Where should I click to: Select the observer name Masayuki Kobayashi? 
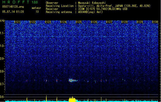tap(92, 3)
